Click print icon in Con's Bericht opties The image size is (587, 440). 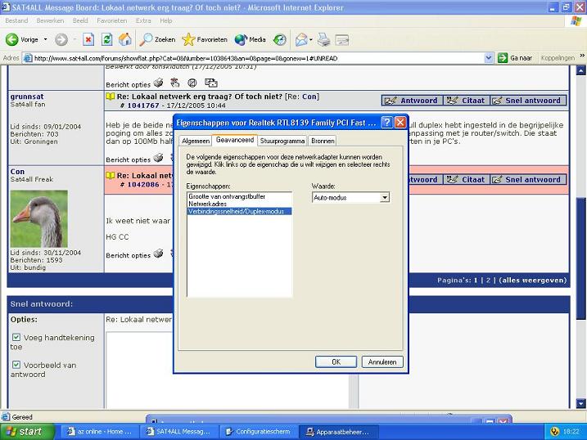tap(158, 254)
